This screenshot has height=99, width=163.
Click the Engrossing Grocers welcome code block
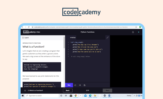tap(42, 67)
